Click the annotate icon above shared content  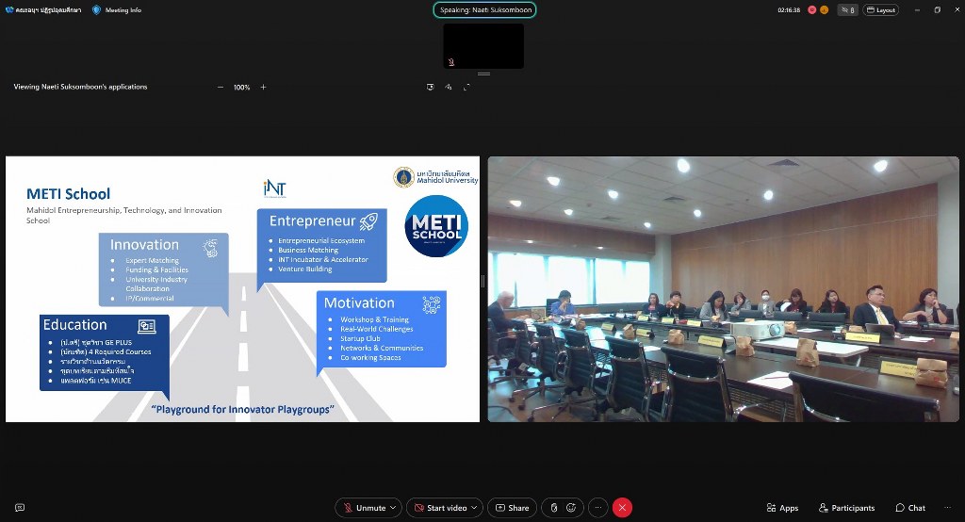click(449, 87)
